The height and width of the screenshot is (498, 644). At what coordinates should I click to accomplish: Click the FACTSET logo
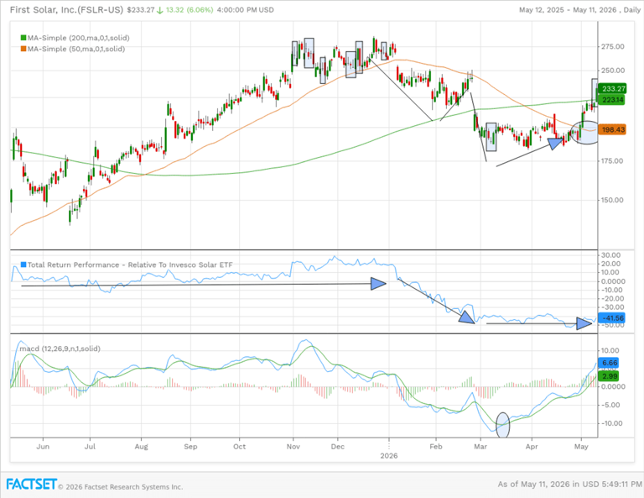31,484
